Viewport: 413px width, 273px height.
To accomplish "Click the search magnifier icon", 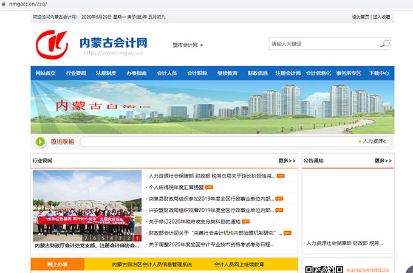I will (x=384, y=44).
